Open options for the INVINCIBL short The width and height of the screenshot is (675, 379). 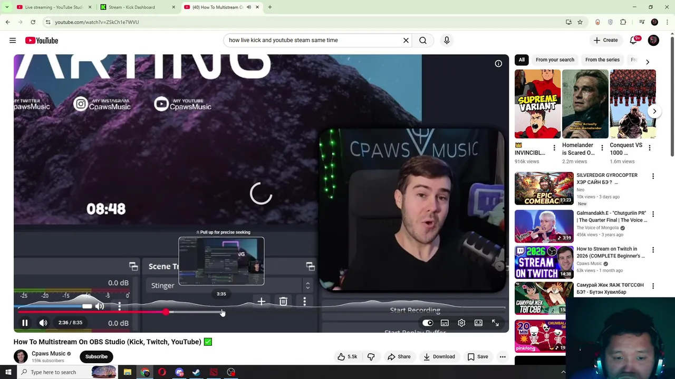pyautogui.click(x=554, y=148)
